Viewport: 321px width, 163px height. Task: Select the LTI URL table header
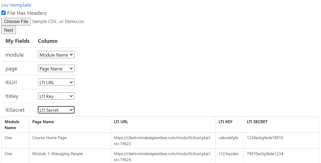click(x=121, y=122)
